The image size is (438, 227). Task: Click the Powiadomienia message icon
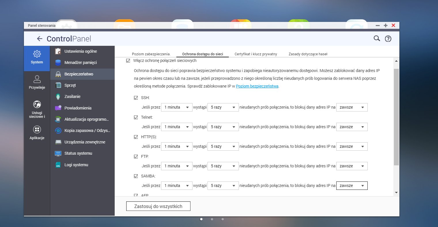click(58, 108)
